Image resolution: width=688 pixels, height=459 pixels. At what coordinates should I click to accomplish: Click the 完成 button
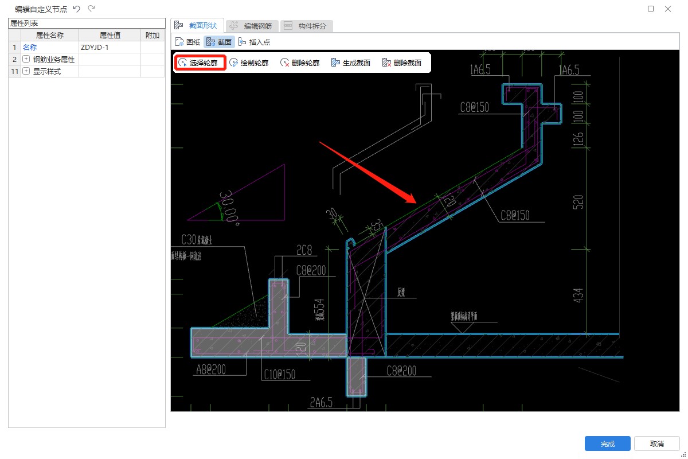pyautogui.click(x=608, y=444)
